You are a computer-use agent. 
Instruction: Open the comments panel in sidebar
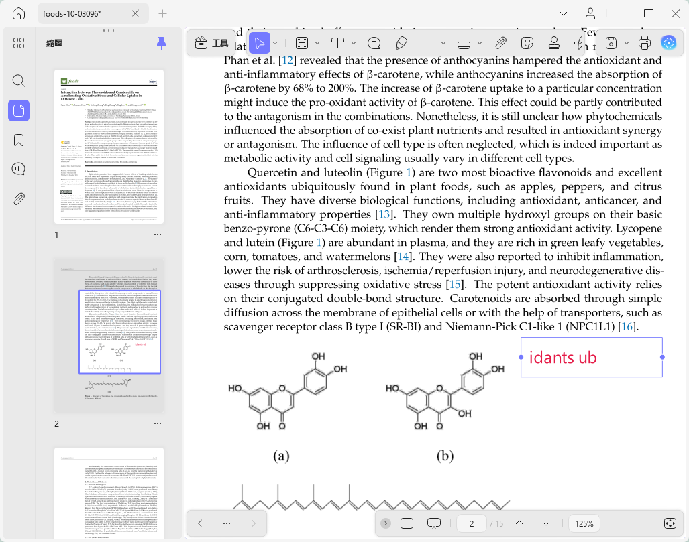19,169
